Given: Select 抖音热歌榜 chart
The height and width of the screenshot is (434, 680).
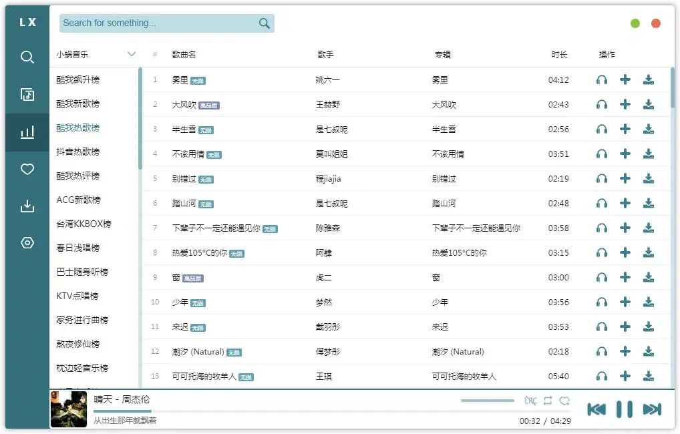Looking at the screenshot, I should click(78, 152).
